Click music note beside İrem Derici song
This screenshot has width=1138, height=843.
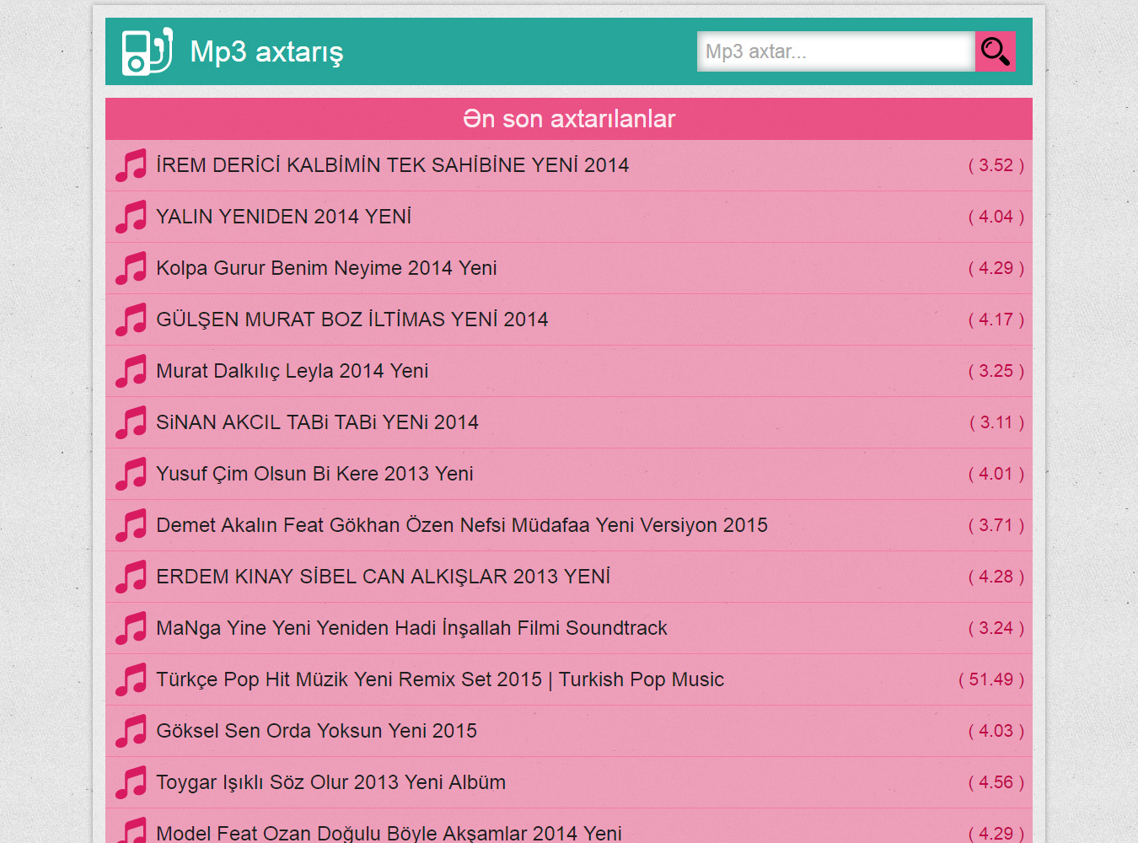131,165
